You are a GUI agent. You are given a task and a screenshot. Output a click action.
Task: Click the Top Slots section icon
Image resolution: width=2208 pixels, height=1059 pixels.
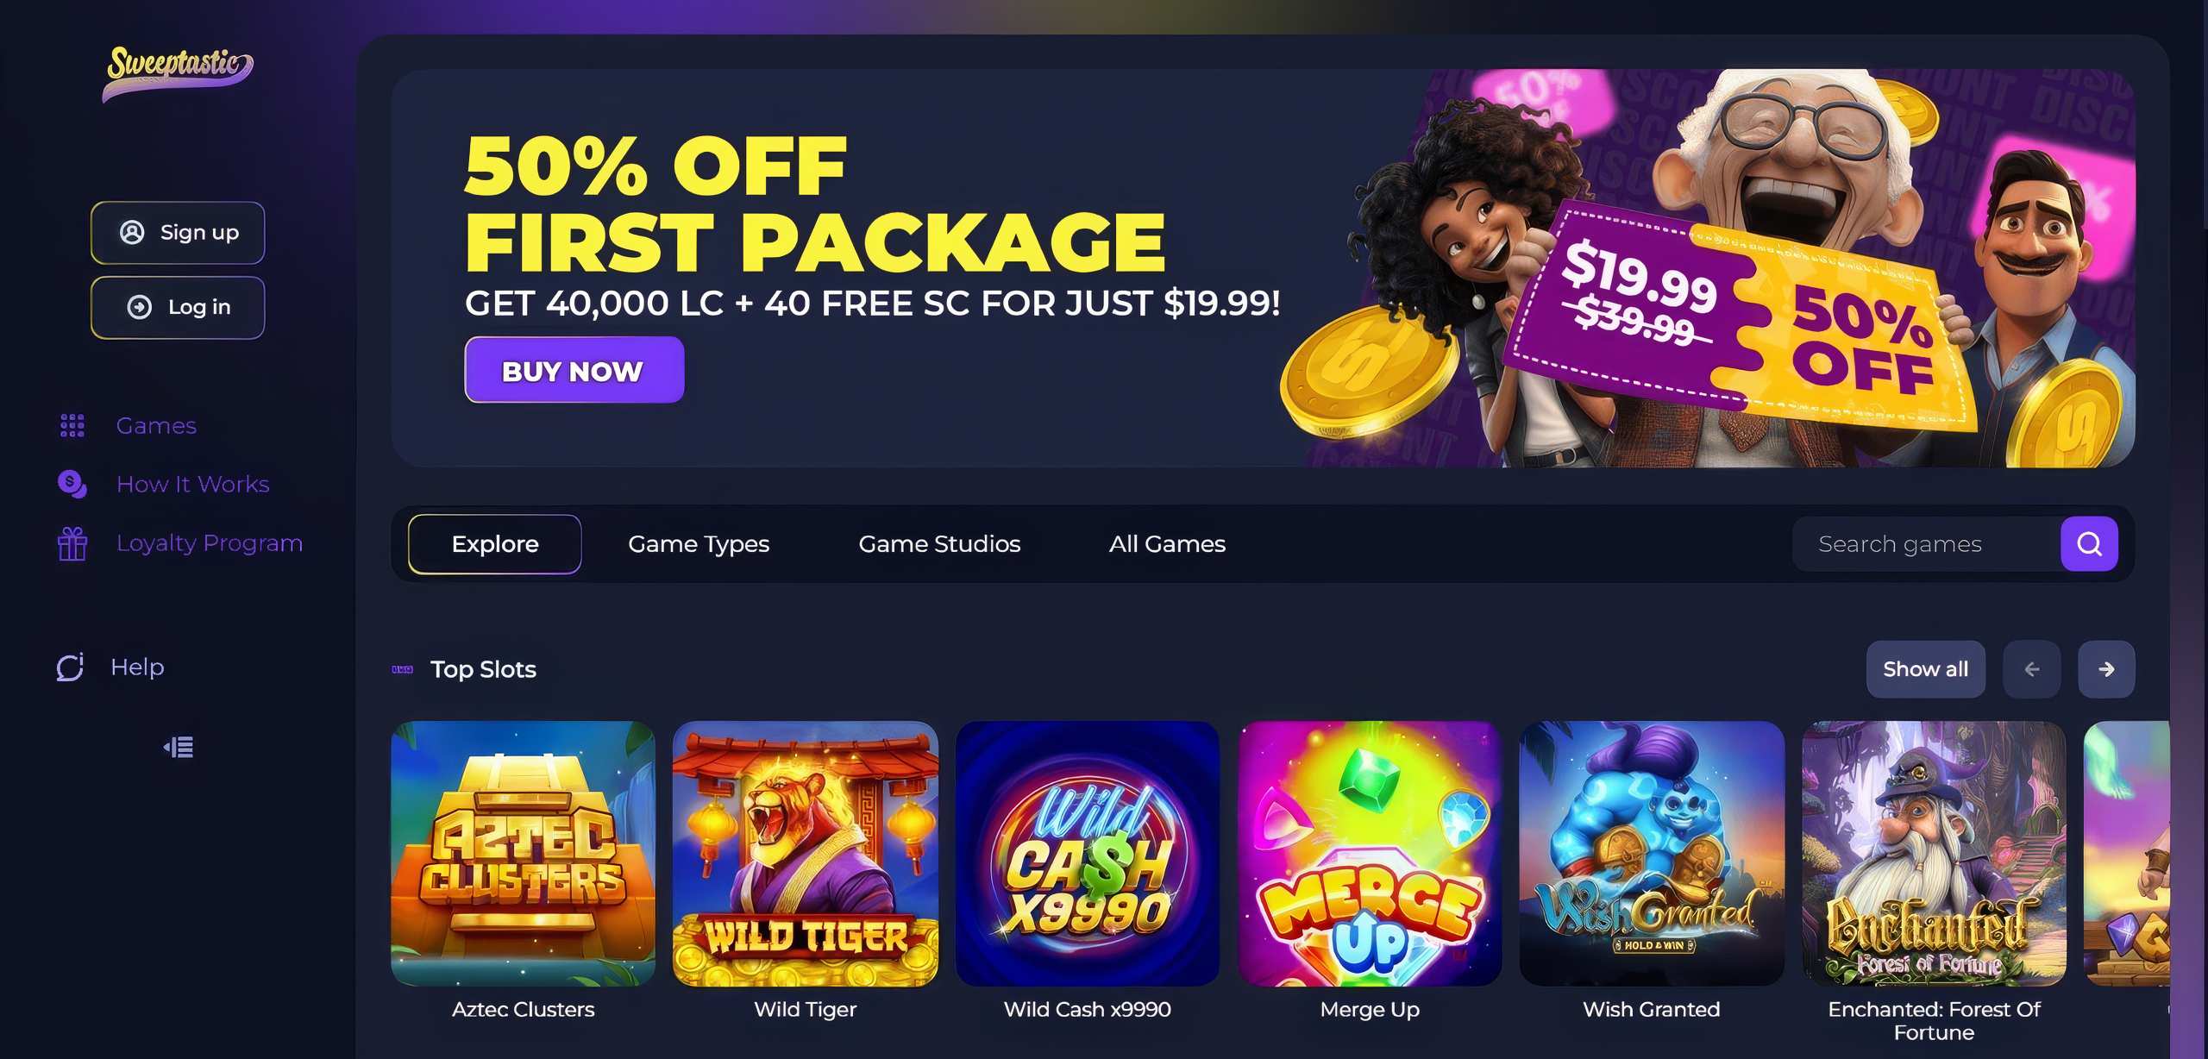(x=403, y=669)
